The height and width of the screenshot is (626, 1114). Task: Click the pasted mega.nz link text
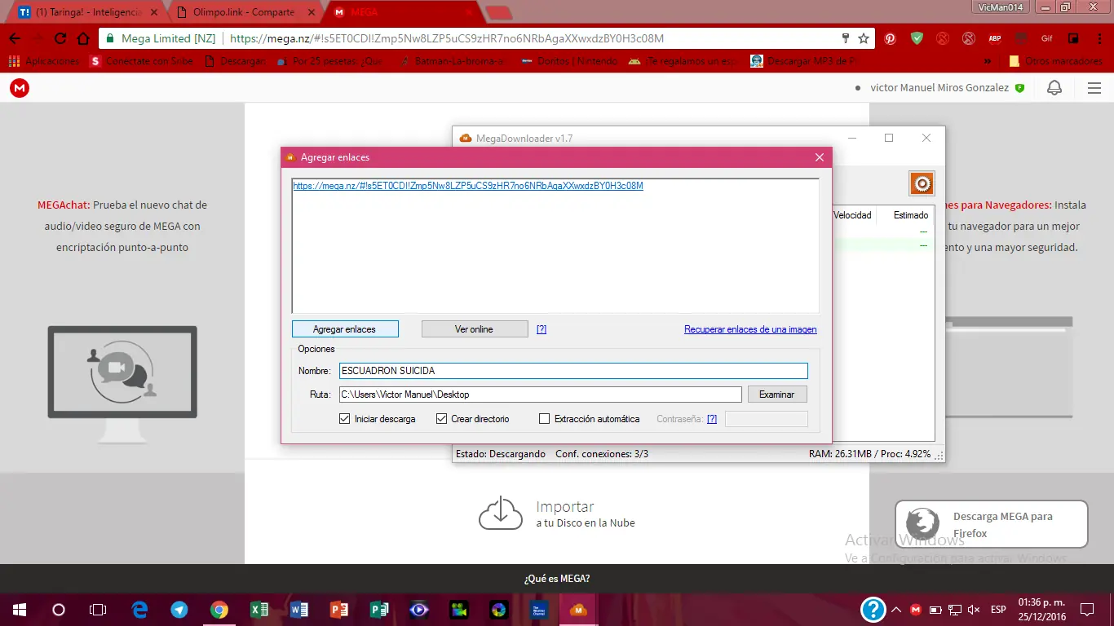tap(468, 186)
